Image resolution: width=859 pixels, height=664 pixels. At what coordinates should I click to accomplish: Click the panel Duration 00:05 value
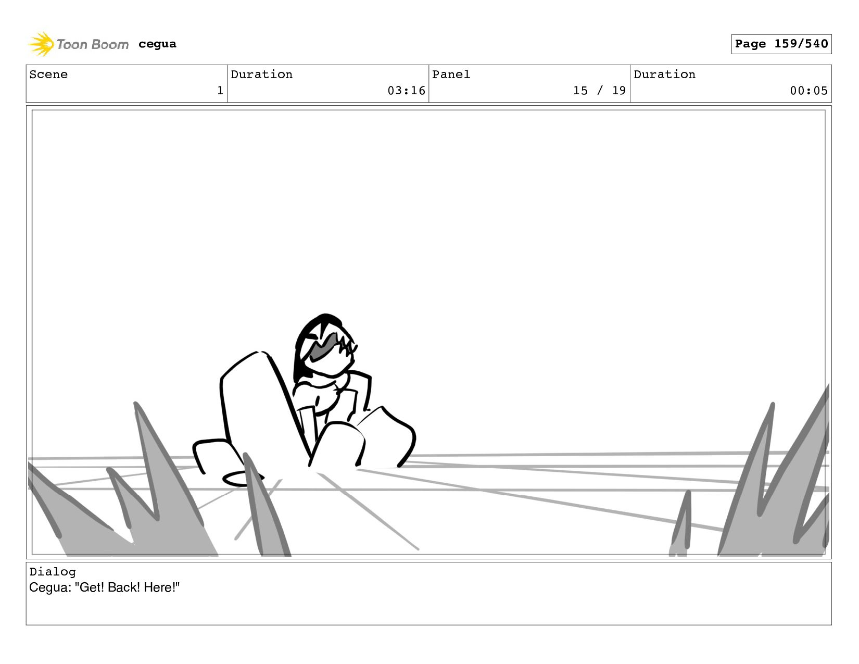tap(809, 91)
